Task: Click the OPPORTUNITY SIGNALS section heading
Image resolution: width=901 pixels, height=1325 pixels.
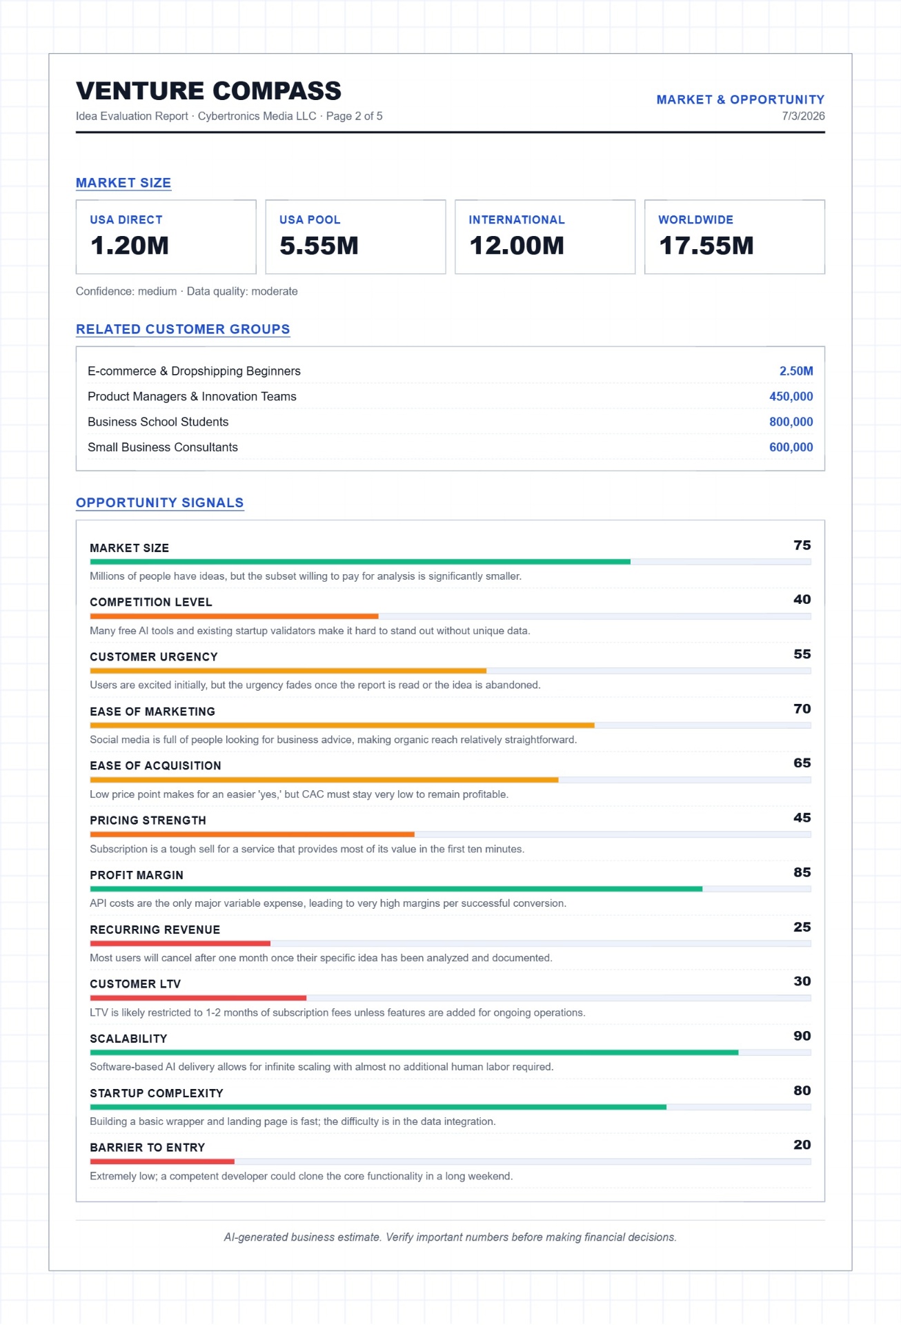Action: 159,502
